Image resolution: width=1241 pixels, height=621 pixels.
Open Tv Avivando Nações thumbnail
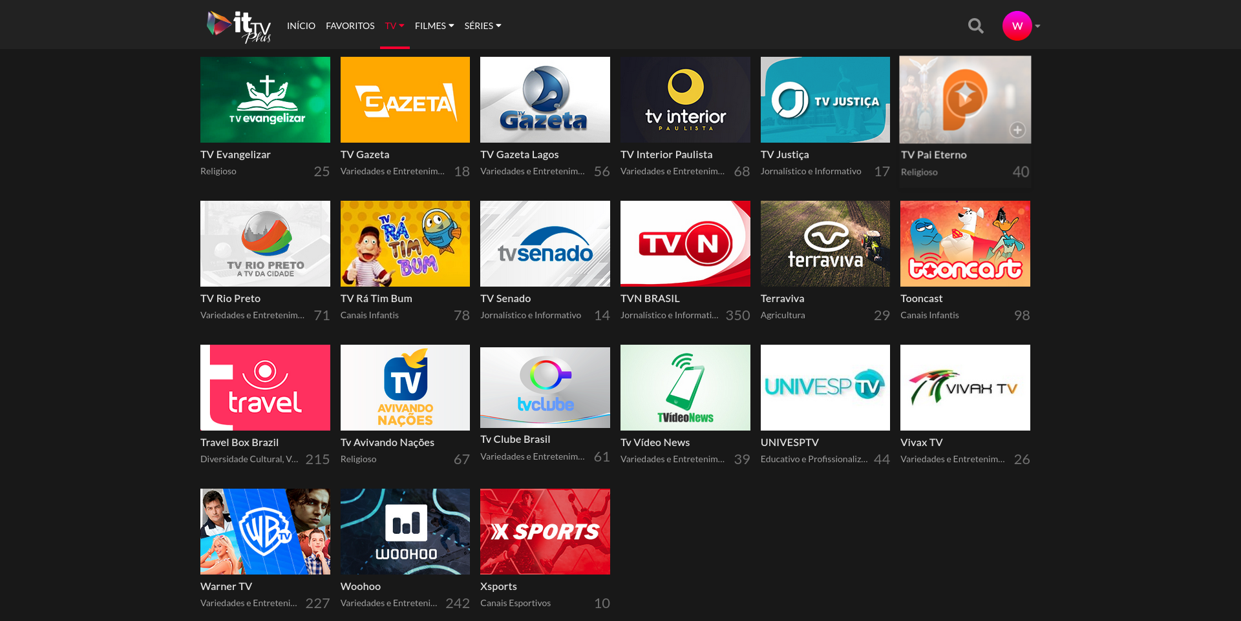(405, 387)
